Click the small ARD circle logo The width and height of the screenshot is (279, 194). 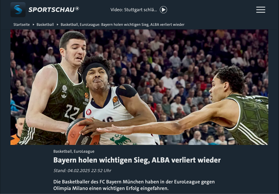point(77,9)
